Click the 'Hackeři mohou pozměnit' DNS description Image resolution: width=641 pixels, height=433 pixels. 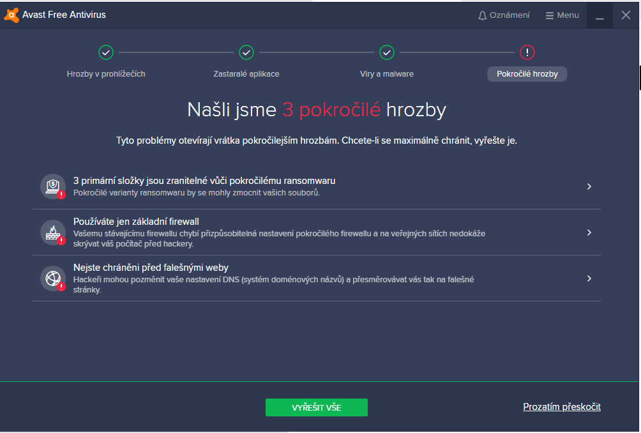click(x=273, y=285)
